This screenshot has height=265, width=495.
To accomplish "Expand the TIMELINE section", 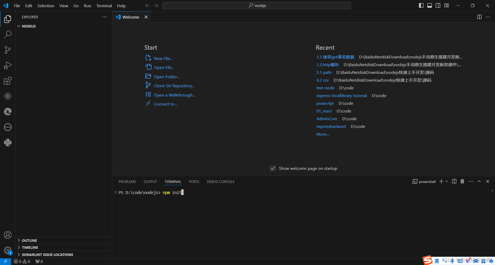I will tap(64, 247).
